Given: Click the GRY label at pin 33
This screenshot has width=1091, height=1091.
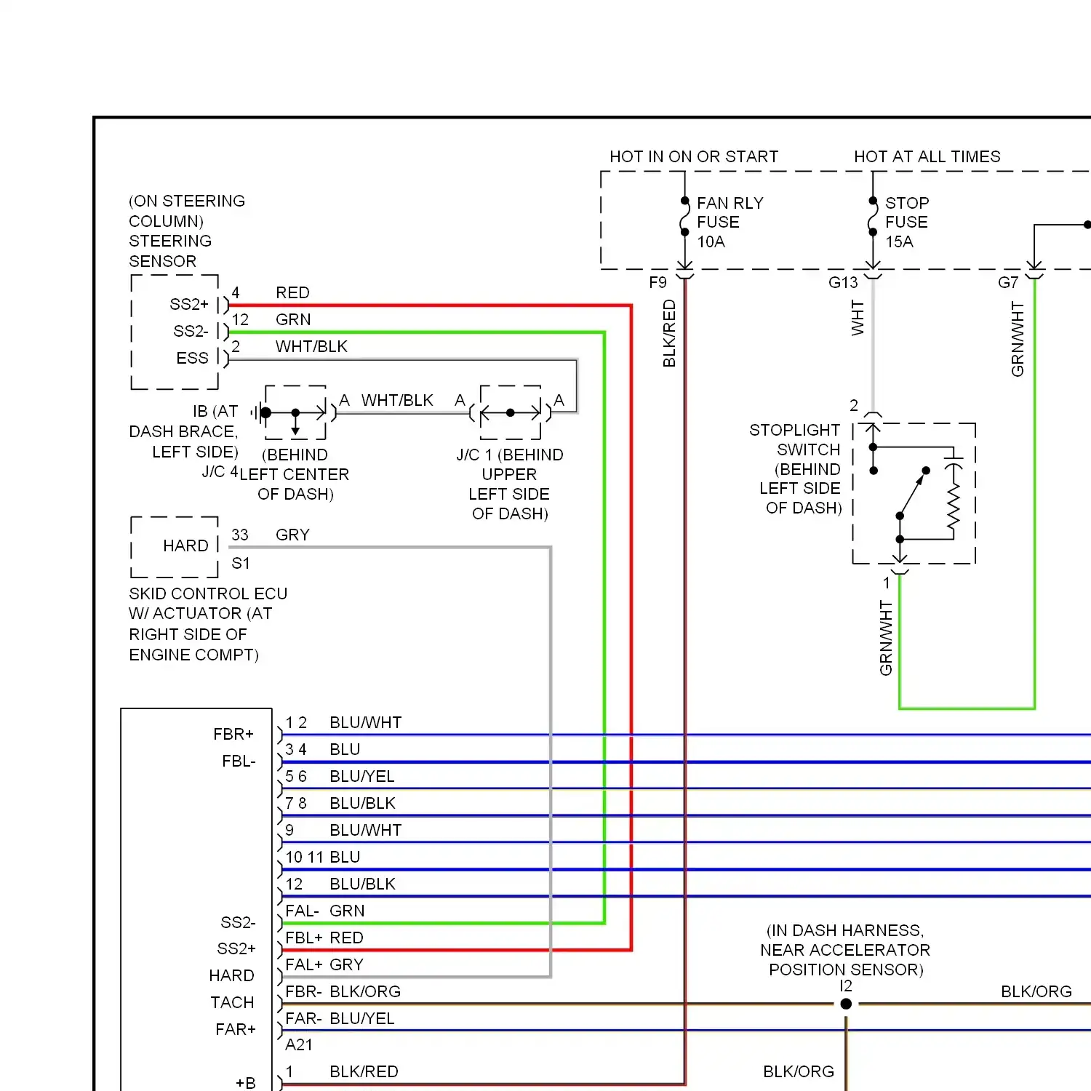Looking at the screenshot, I should click(x=293, y=535).
